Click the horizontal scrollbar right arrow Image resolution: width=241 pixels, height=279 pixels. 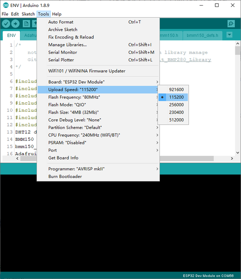(x=232, y=158)
